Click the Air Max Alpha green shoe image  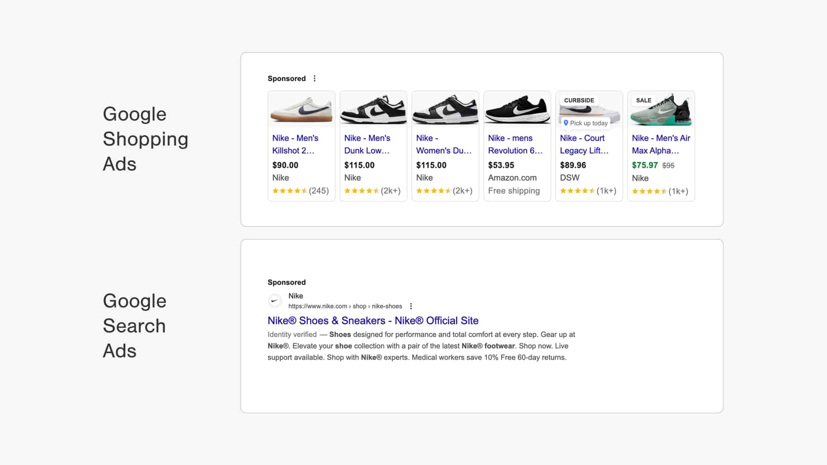[x=661, y=109]
